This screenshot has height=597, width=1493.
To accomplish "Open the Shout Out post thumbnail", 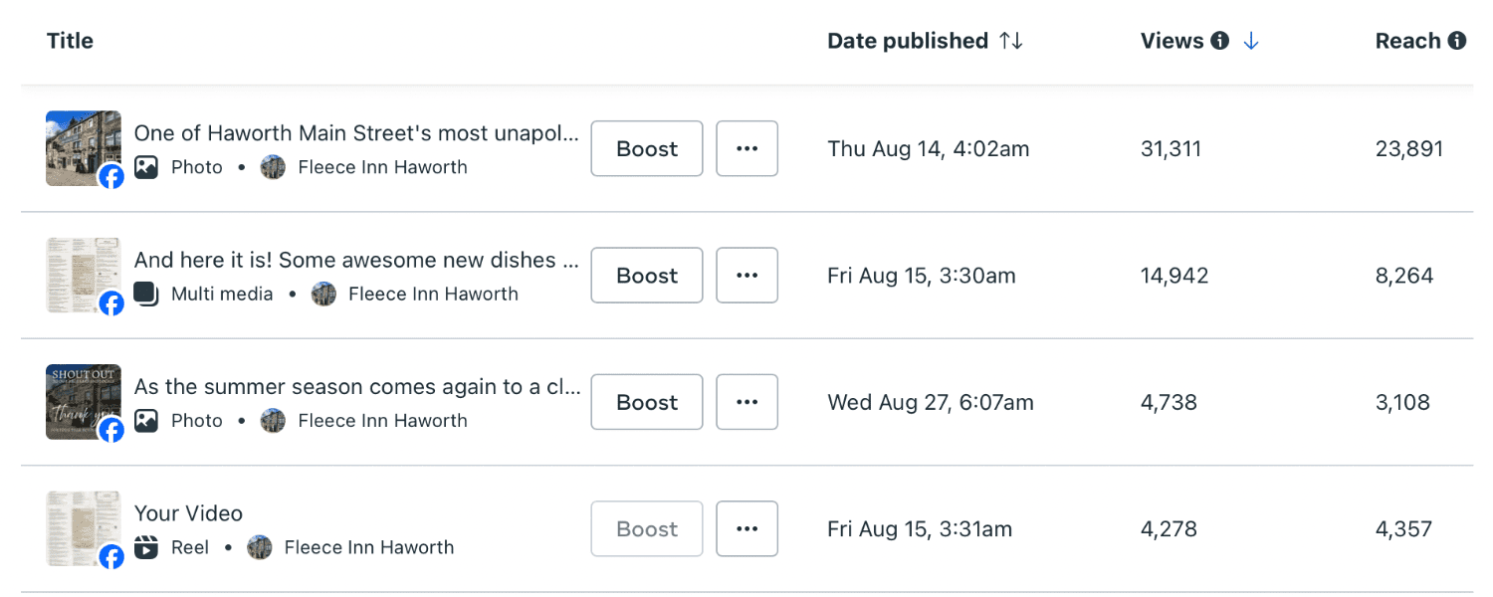I will pyautogui.click(x=84, y=401).
